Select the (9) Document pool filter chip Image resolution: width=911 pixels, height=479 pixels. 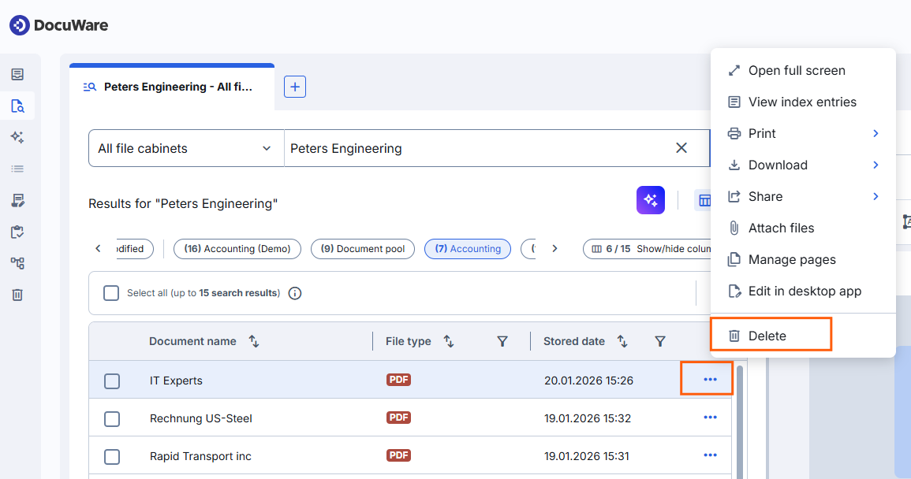tap(363, 248)
